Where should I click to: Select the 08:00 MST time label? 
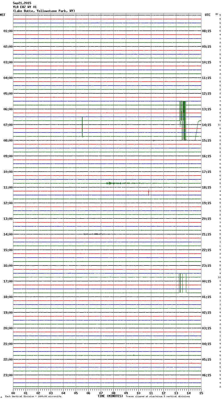click(x=8, y=141)
